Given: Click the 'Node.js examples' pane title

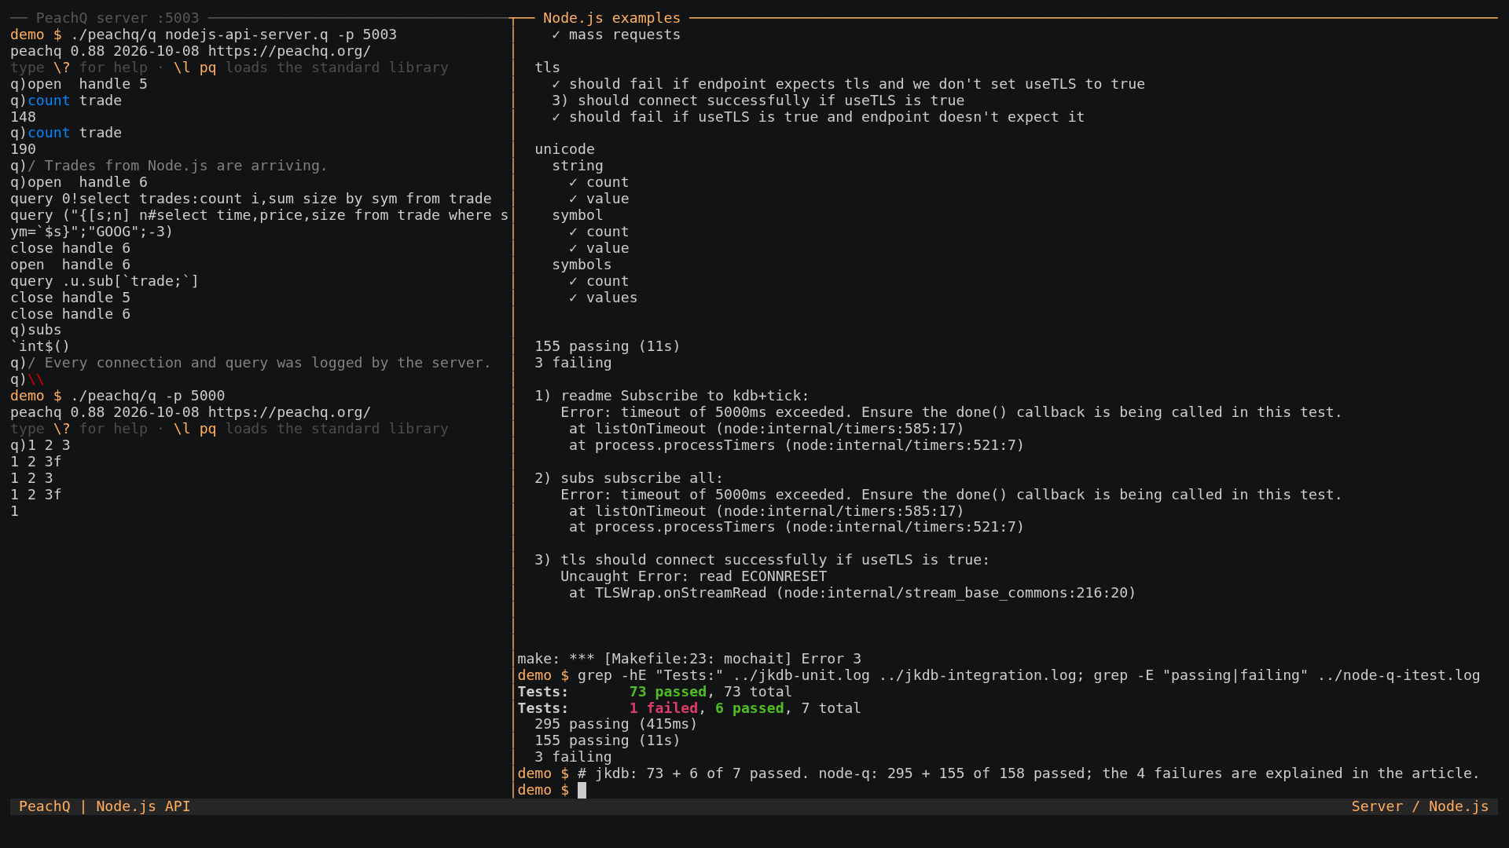Looking at the screenshot, I should point(611,17).
